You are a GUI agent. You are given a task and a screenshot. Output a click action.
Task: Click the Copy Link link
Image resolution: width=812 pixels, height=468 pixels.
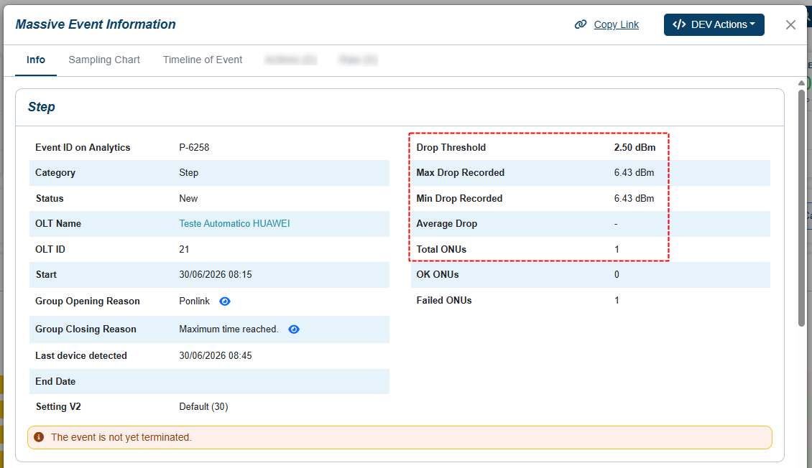pos(617,24)
